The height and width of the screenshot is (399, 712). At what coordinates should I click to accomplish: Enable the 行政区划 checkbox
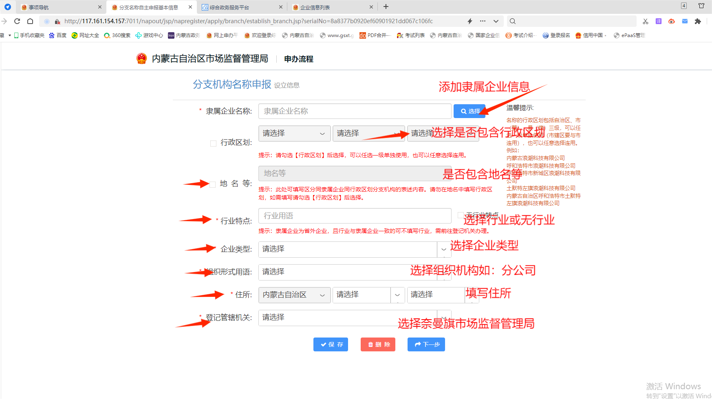tap(213, 143)
